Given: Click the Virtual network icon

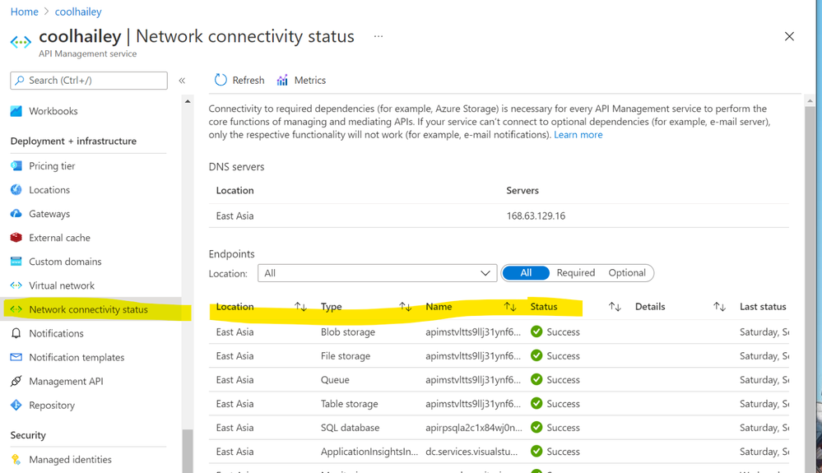Looking at the screenshot, I should point(16,285).
